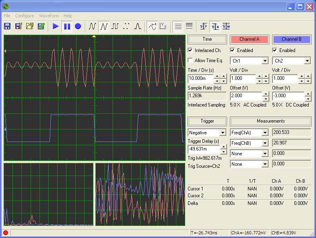The width and height of the screenshot is (316, 238).
Task: Open the Configure menu
Action: tap(25, 16)
